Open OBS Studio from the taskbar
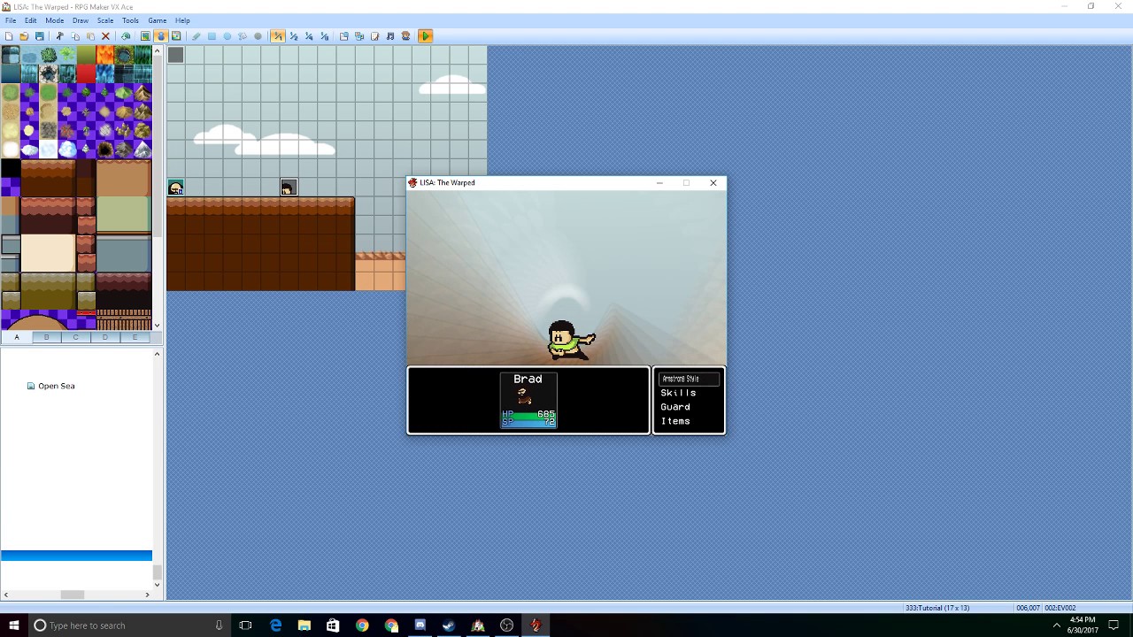The image size is (1133, 637). click(507, 625)
